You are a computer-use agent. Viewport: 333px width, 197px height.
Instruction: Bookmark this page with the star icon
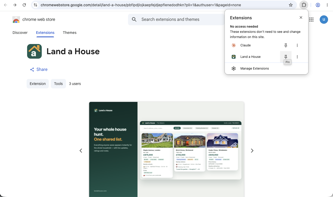tap(291, 5)
